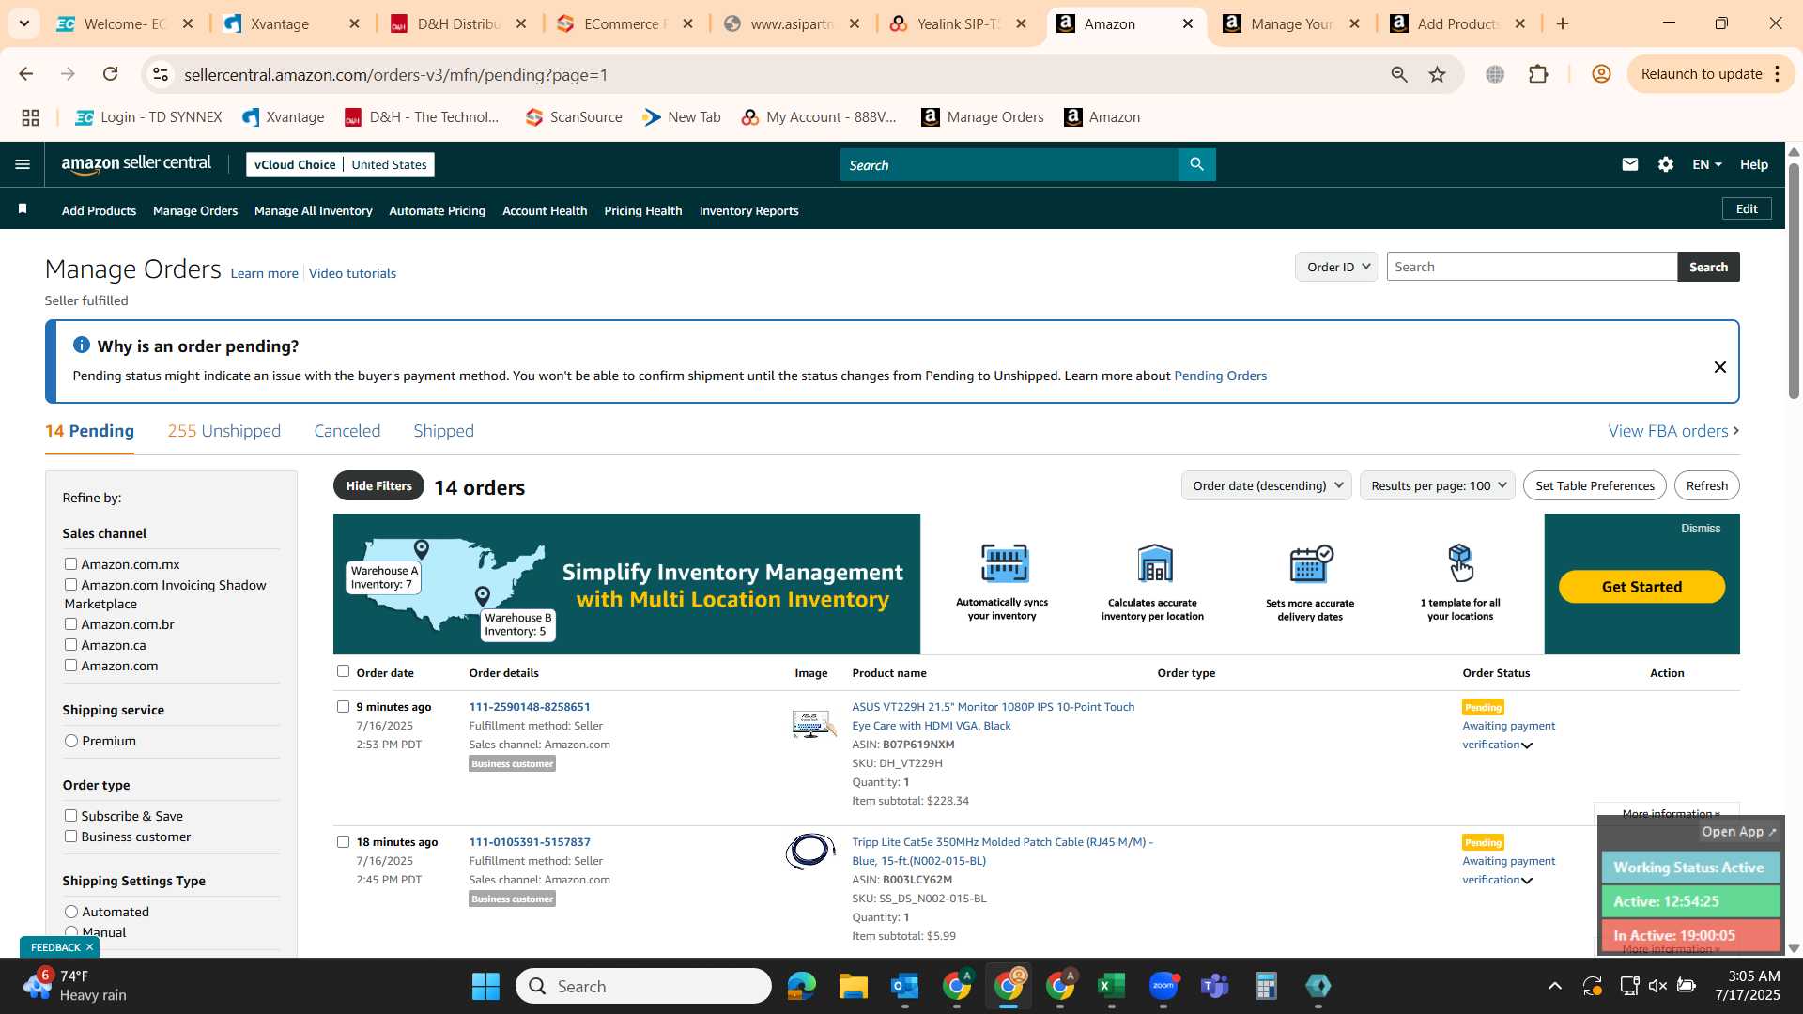Check the Amazon.ca filter

[70, 644]
